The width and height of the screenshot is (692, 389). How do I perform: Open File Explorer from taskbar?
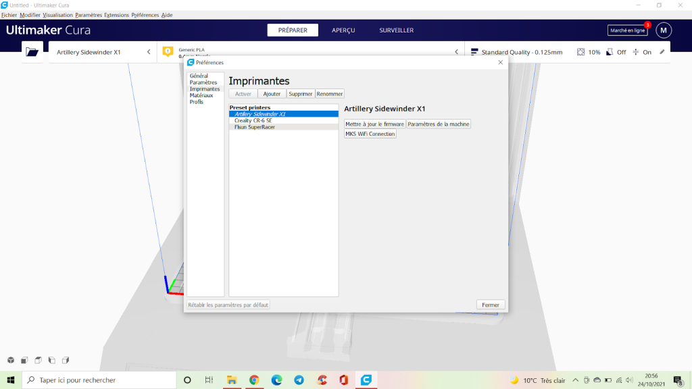[232, 380]
